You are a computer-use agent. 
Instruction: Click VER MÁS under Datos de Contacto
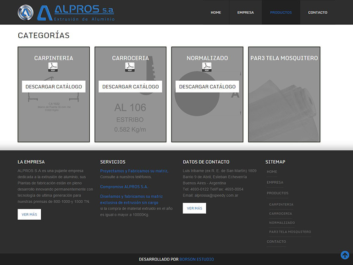pos(194,208)
